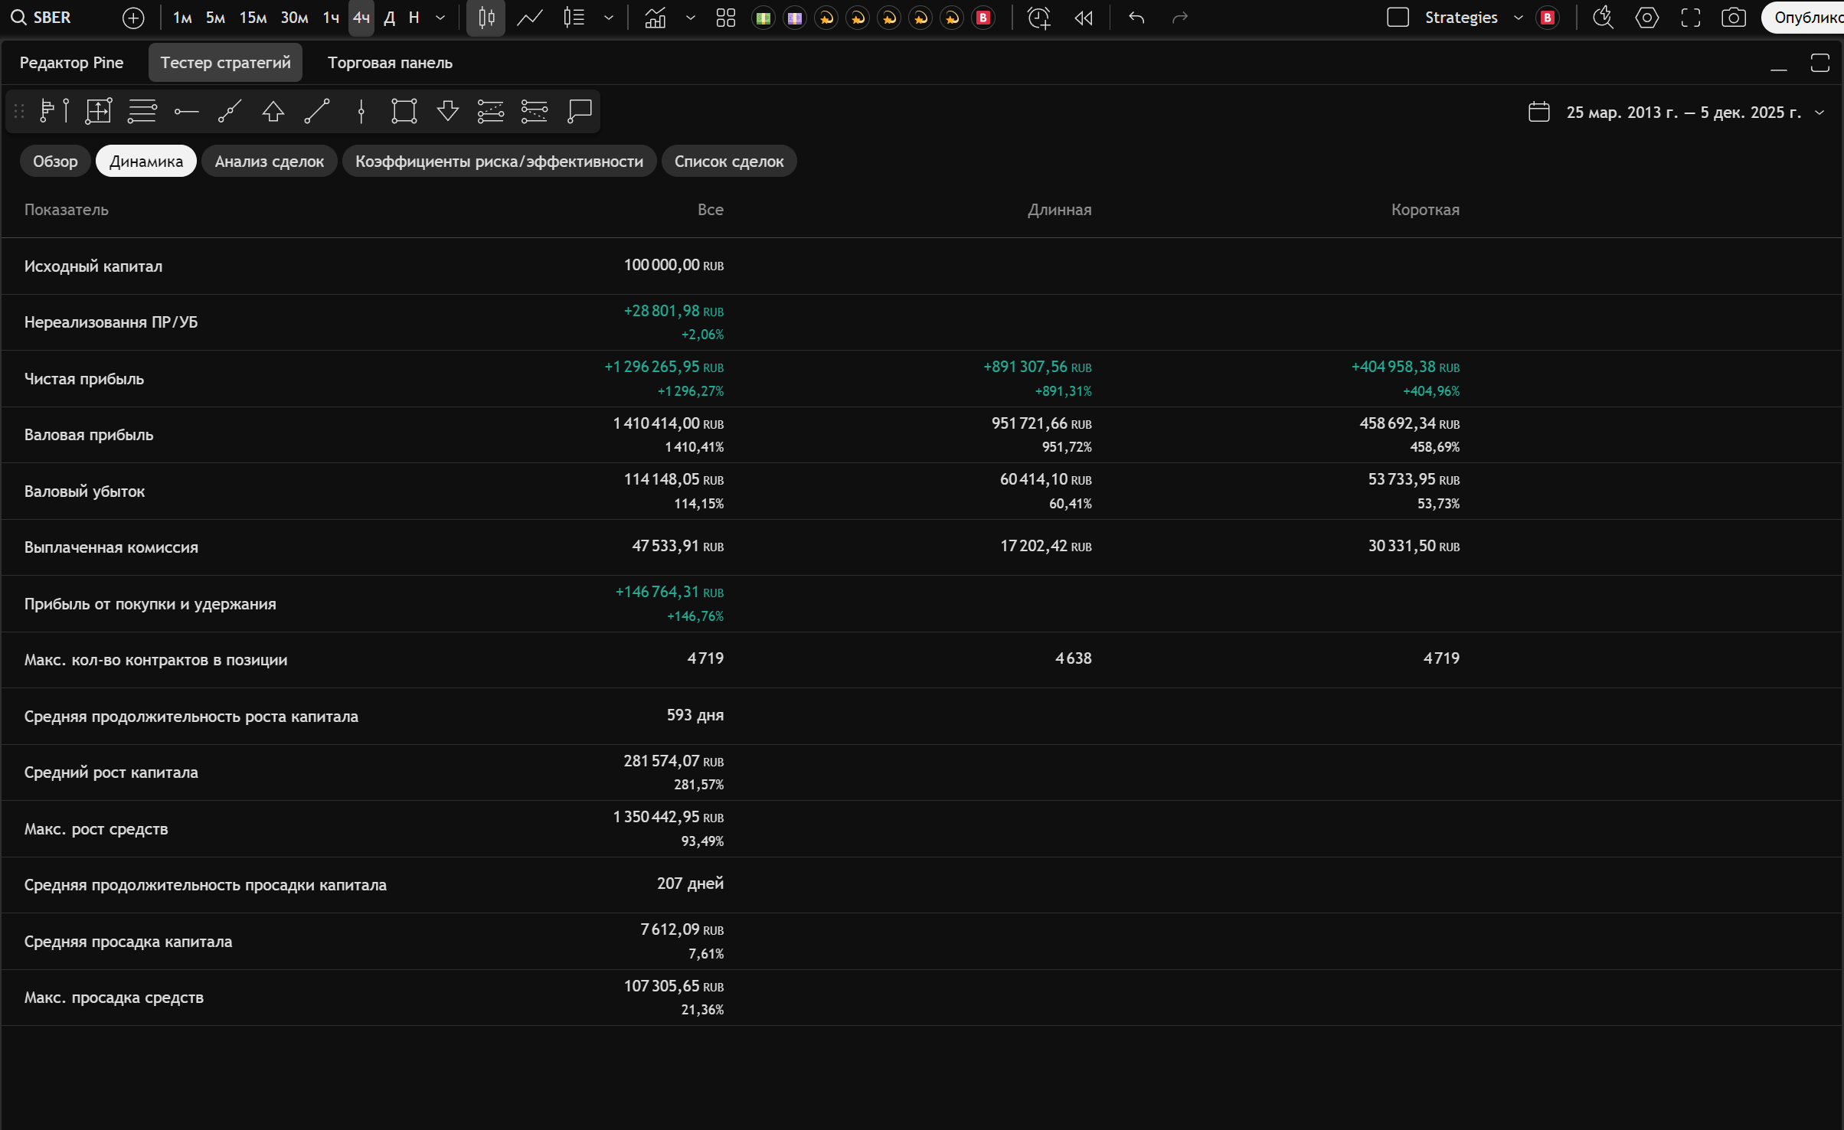The height and width of the screenshot is (1130, 1844).
Task: Switch to the 1ч timeframe
Action: point(331,18)
